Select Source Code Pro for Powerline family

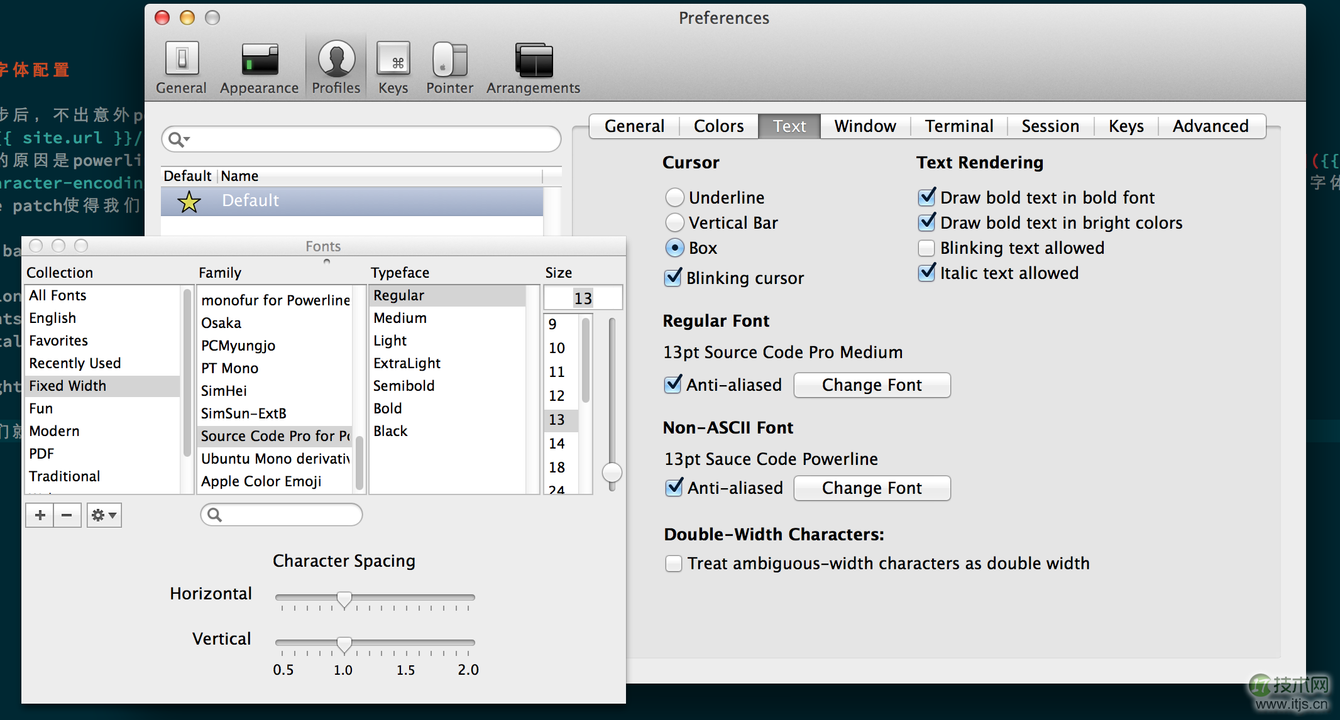click(277, 435)
